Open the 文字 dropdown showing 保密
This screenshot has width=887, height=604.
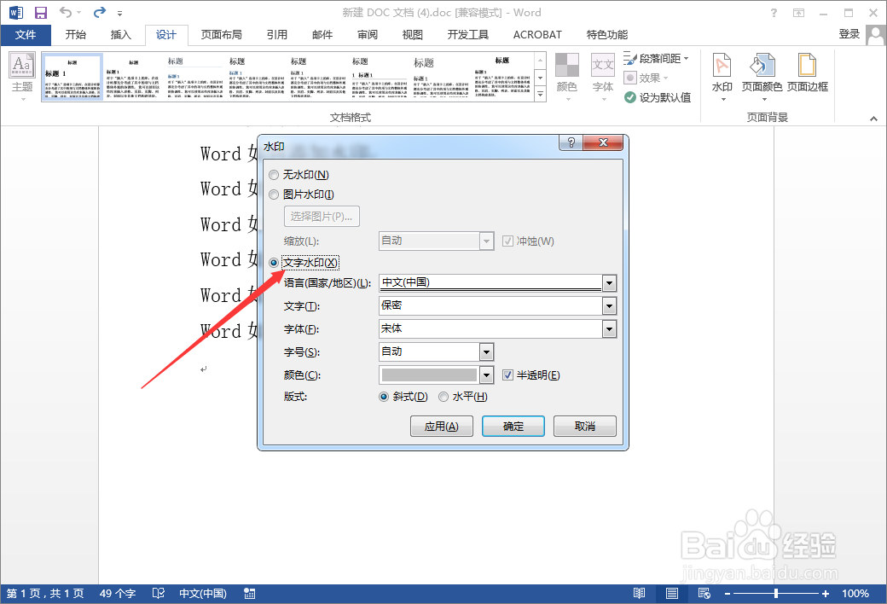[x=609, y=305]
